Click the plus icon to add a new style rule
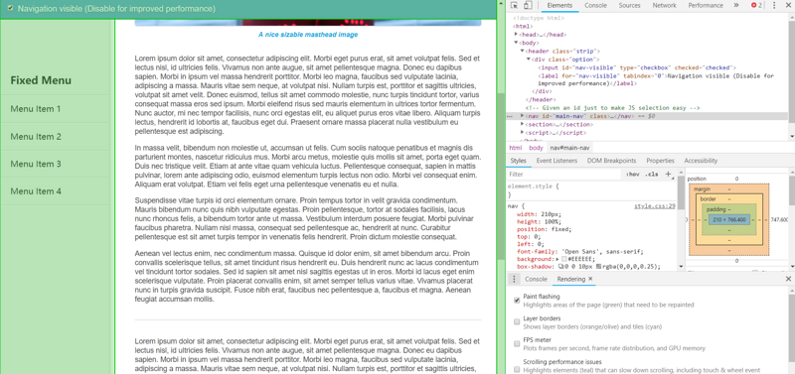Screen dimensions: 795x374 click(668, 174)
